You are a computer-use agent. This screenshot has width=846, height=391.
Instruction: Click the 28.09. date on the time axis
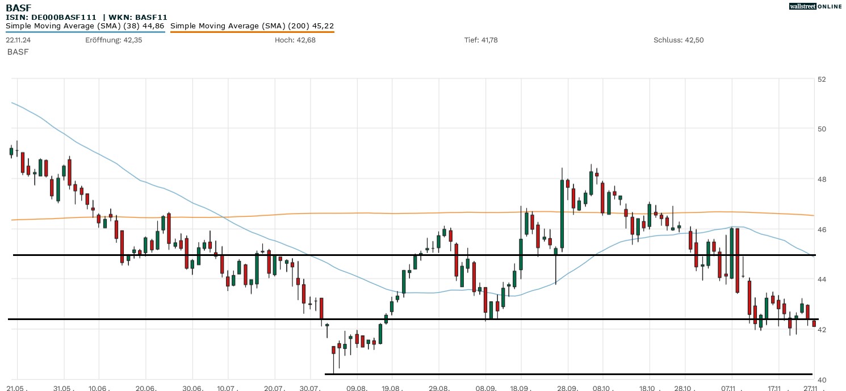tap(567, 386)
